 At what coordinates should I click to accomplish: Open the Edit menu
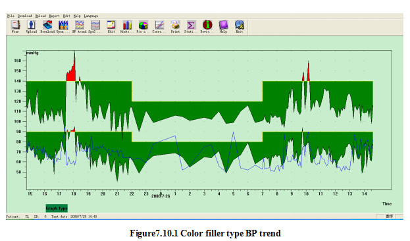66,16
